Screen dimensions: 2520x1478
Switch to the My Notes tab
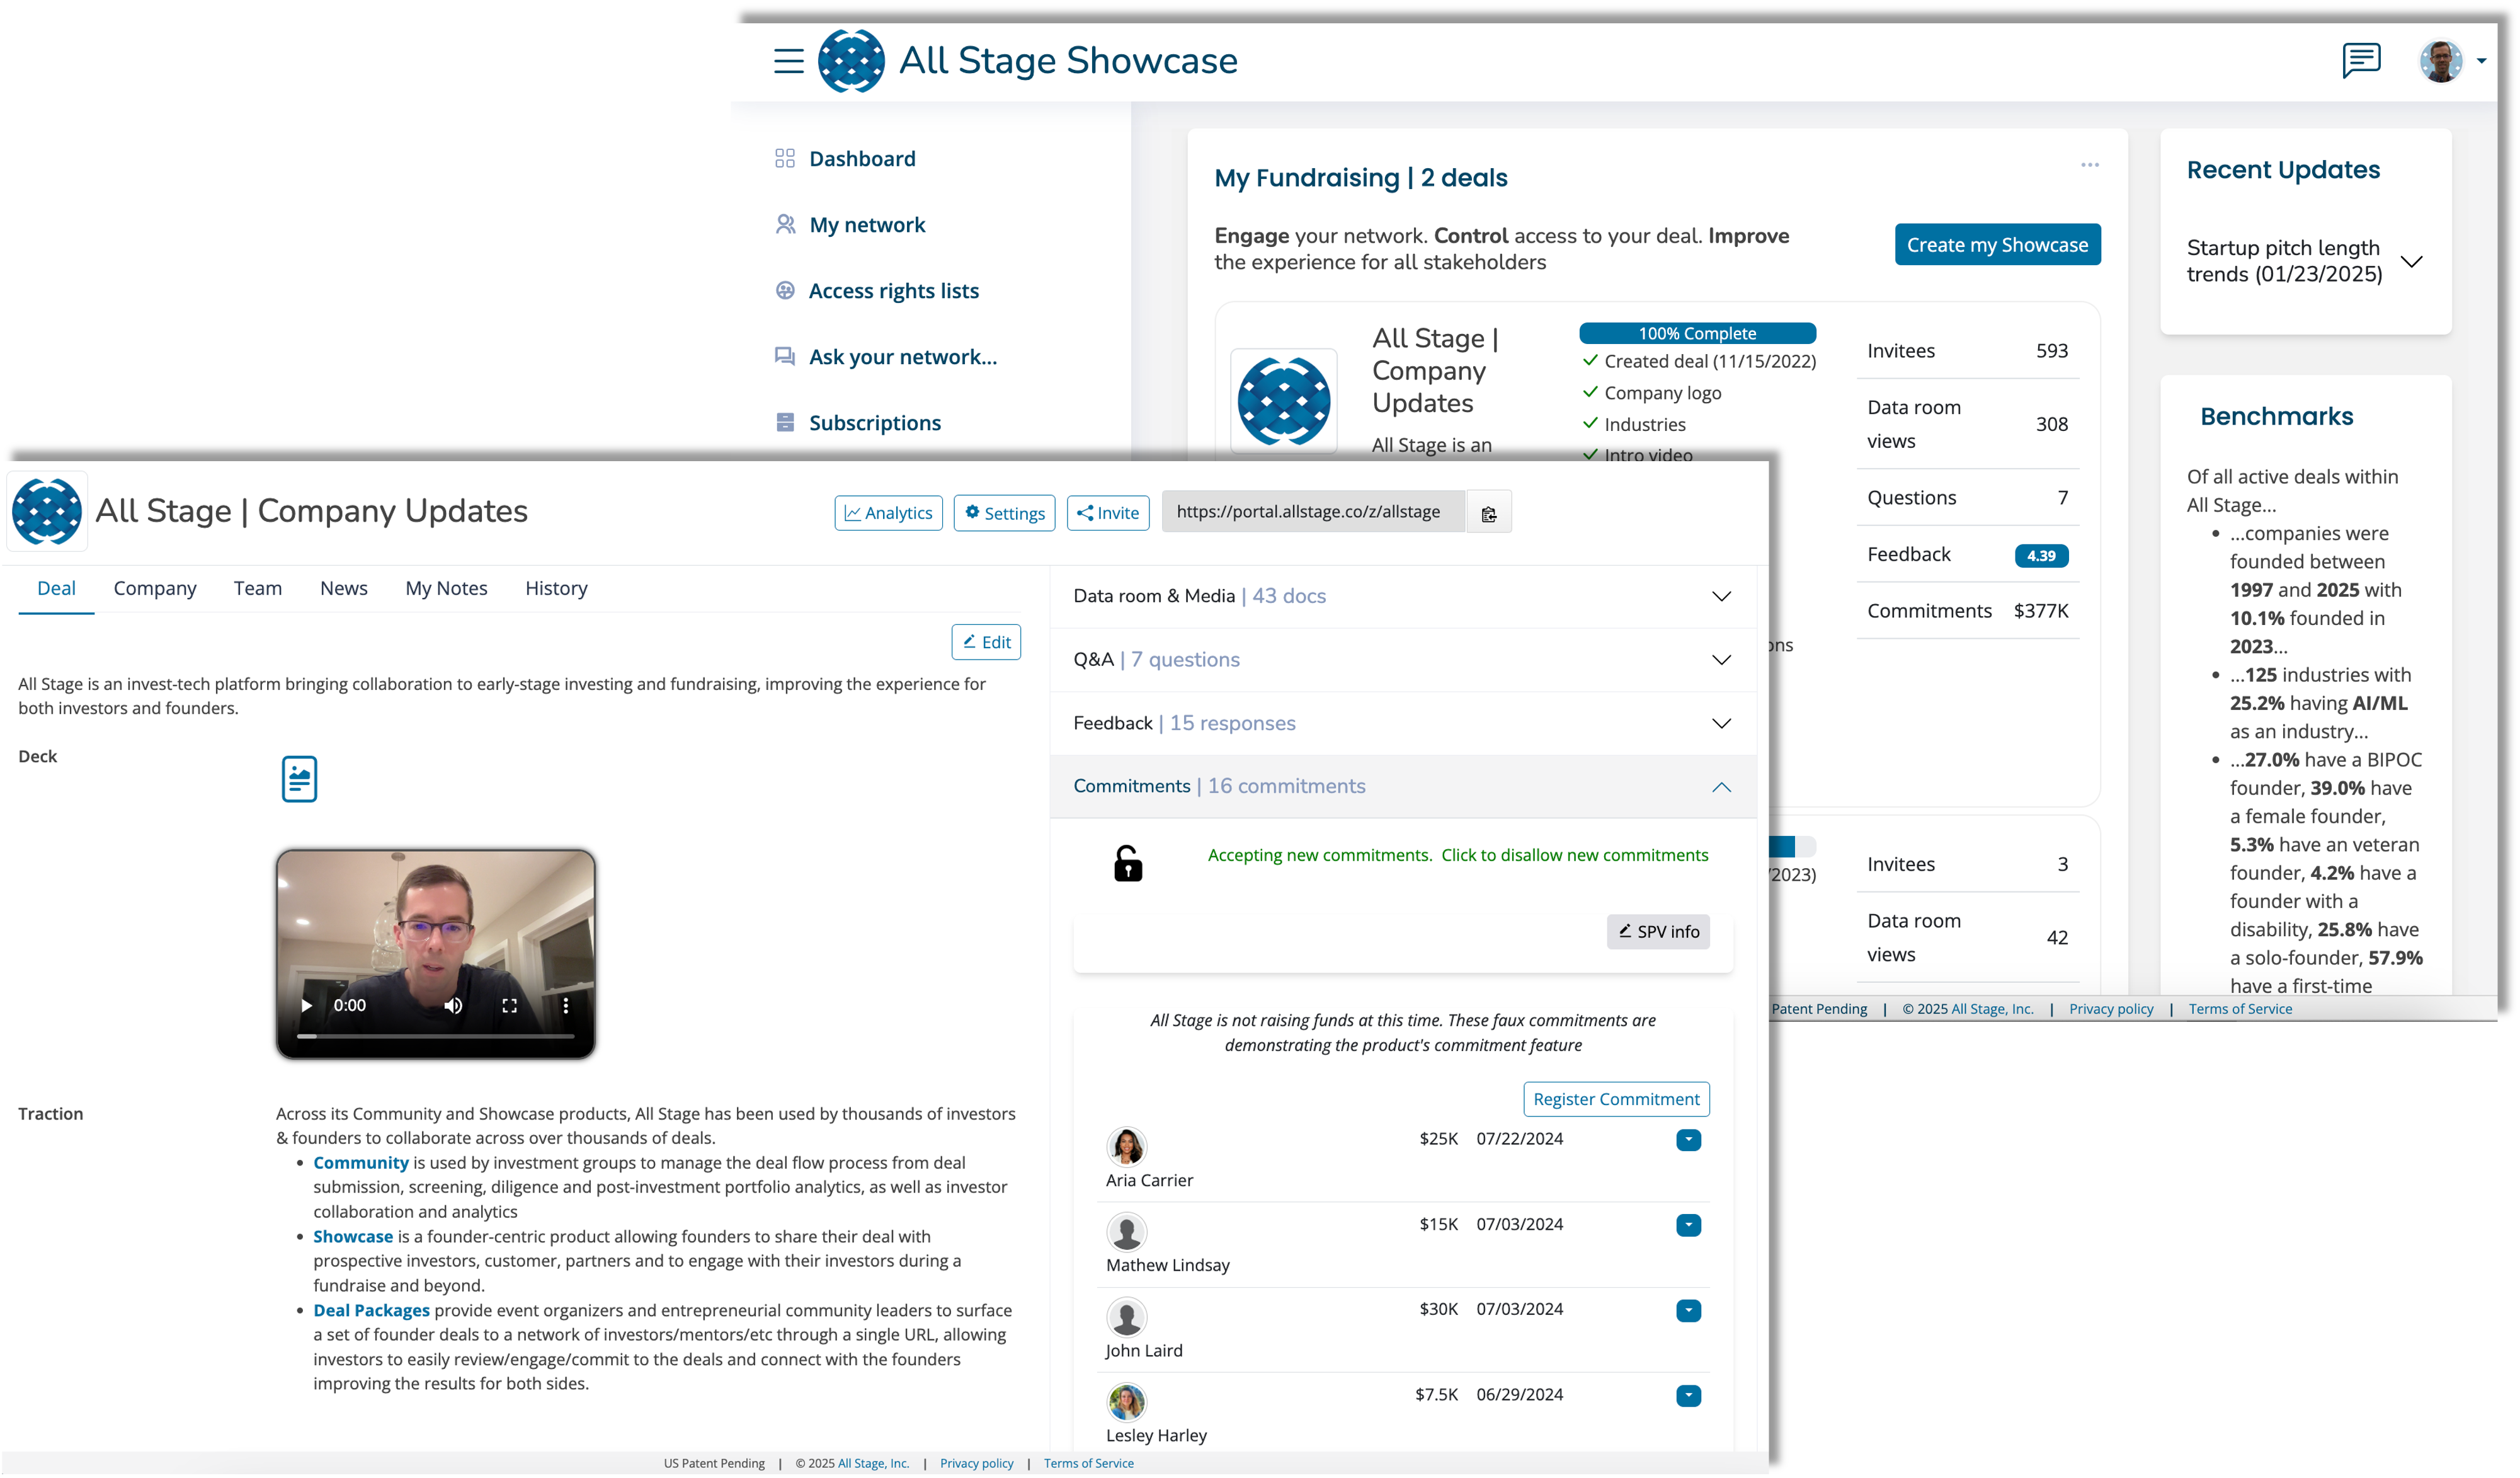[446, 588]
